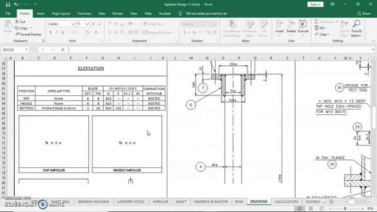Toggle Italic formatting
The width and height of the screenshot is (377, 212).
(57, 32)
